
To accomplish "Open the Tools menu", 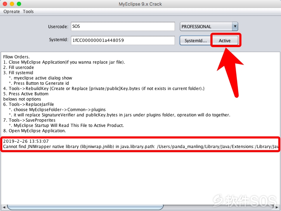I will click(28, 12).
